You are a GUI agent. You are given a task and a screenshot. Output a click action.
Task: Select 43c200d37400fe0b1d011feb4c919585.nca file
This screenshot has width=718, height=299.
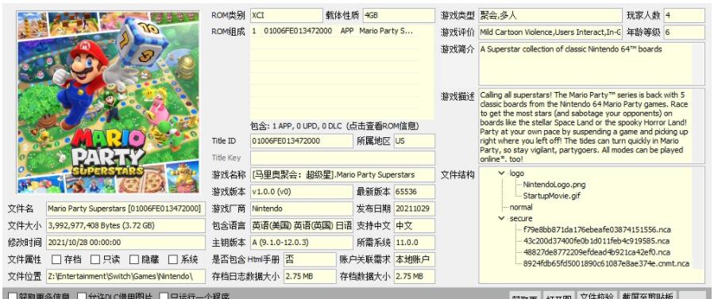coord(596,240)
